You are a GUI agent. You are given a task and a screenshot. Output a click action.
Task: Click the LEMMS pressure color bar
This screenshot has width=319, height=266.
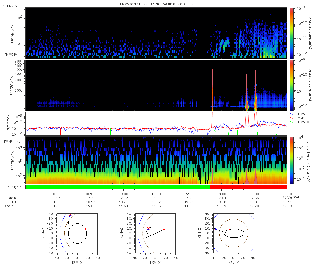click(x=292, y=85)
